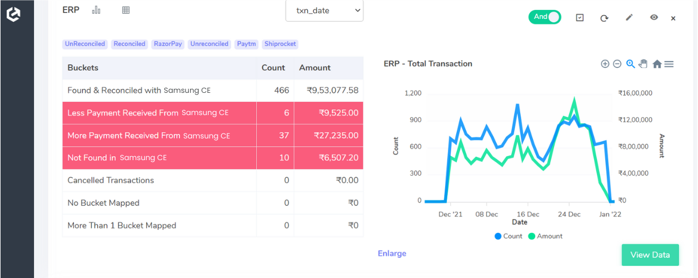
Task: Click the View Data button
Action: [x=650, y=255]
